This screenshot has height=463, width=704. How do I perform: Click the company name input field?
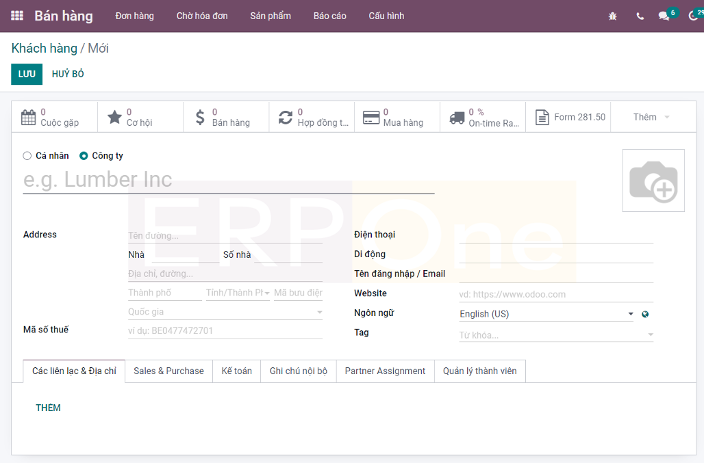point(229,179)
